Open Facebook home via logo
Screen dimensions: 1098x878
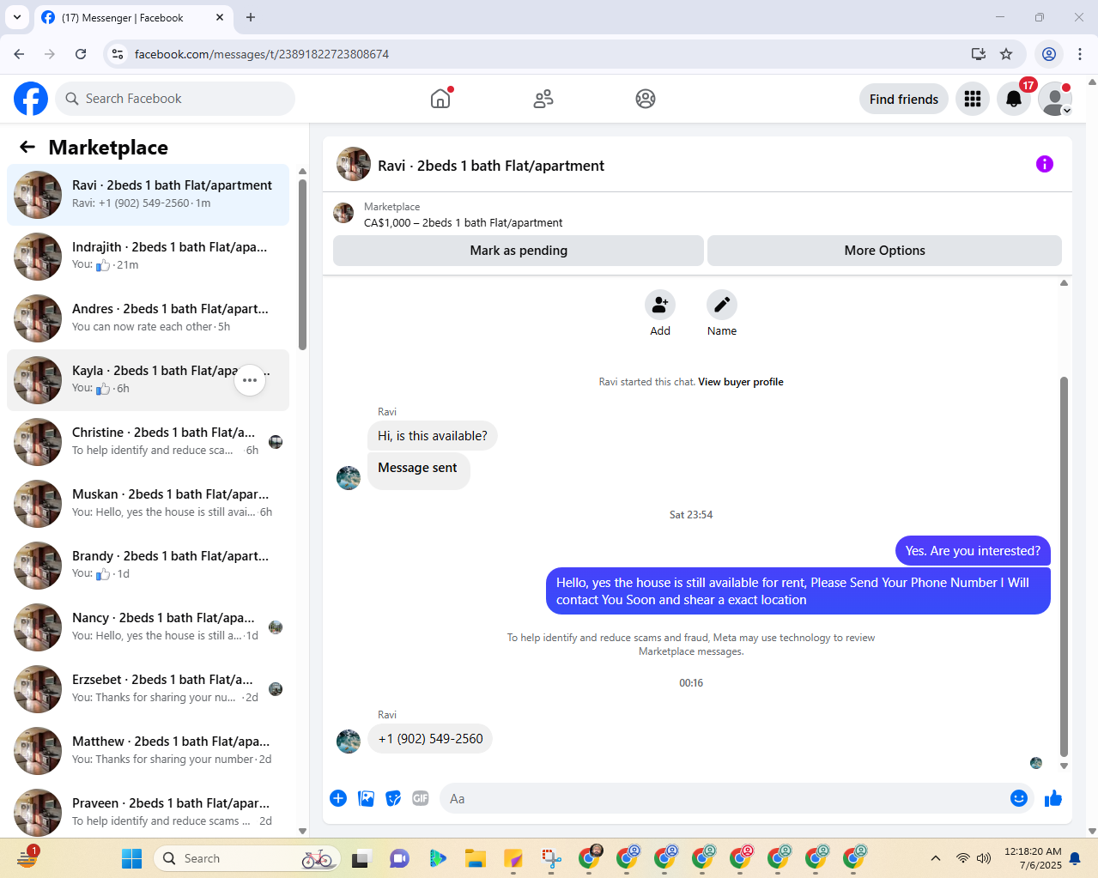click(x=31, y=99)
